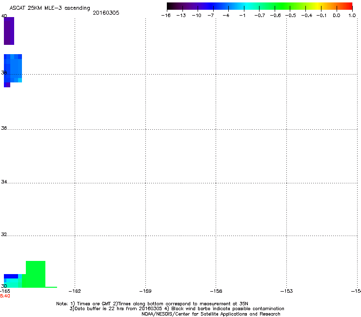Click the yellow section of the color scale bar

(x=319, y=6)
